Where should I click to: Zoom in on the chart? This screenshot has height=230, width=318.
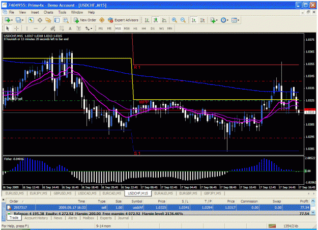click(x=174, y=20)
